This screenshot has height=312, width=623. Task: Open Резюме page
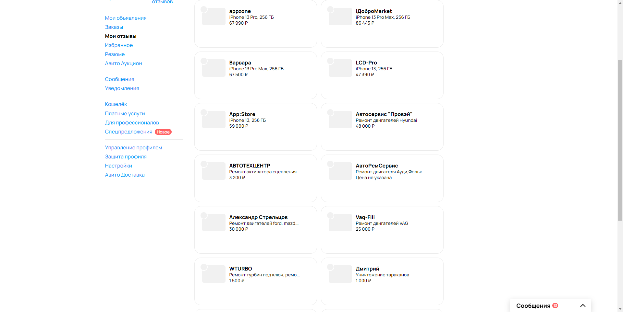[x=115, y=54]
